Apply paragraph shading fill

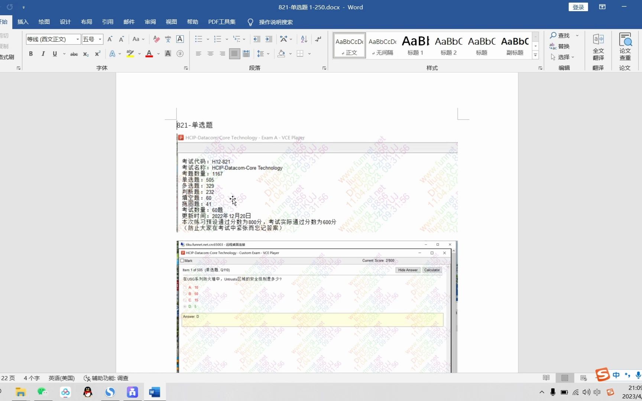pos(282,54)
